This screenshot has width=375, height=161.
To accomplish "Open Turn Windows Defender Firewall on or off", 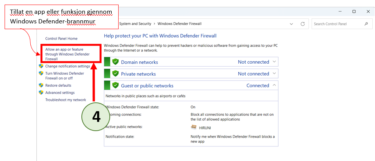I will (x=64, y=76).
